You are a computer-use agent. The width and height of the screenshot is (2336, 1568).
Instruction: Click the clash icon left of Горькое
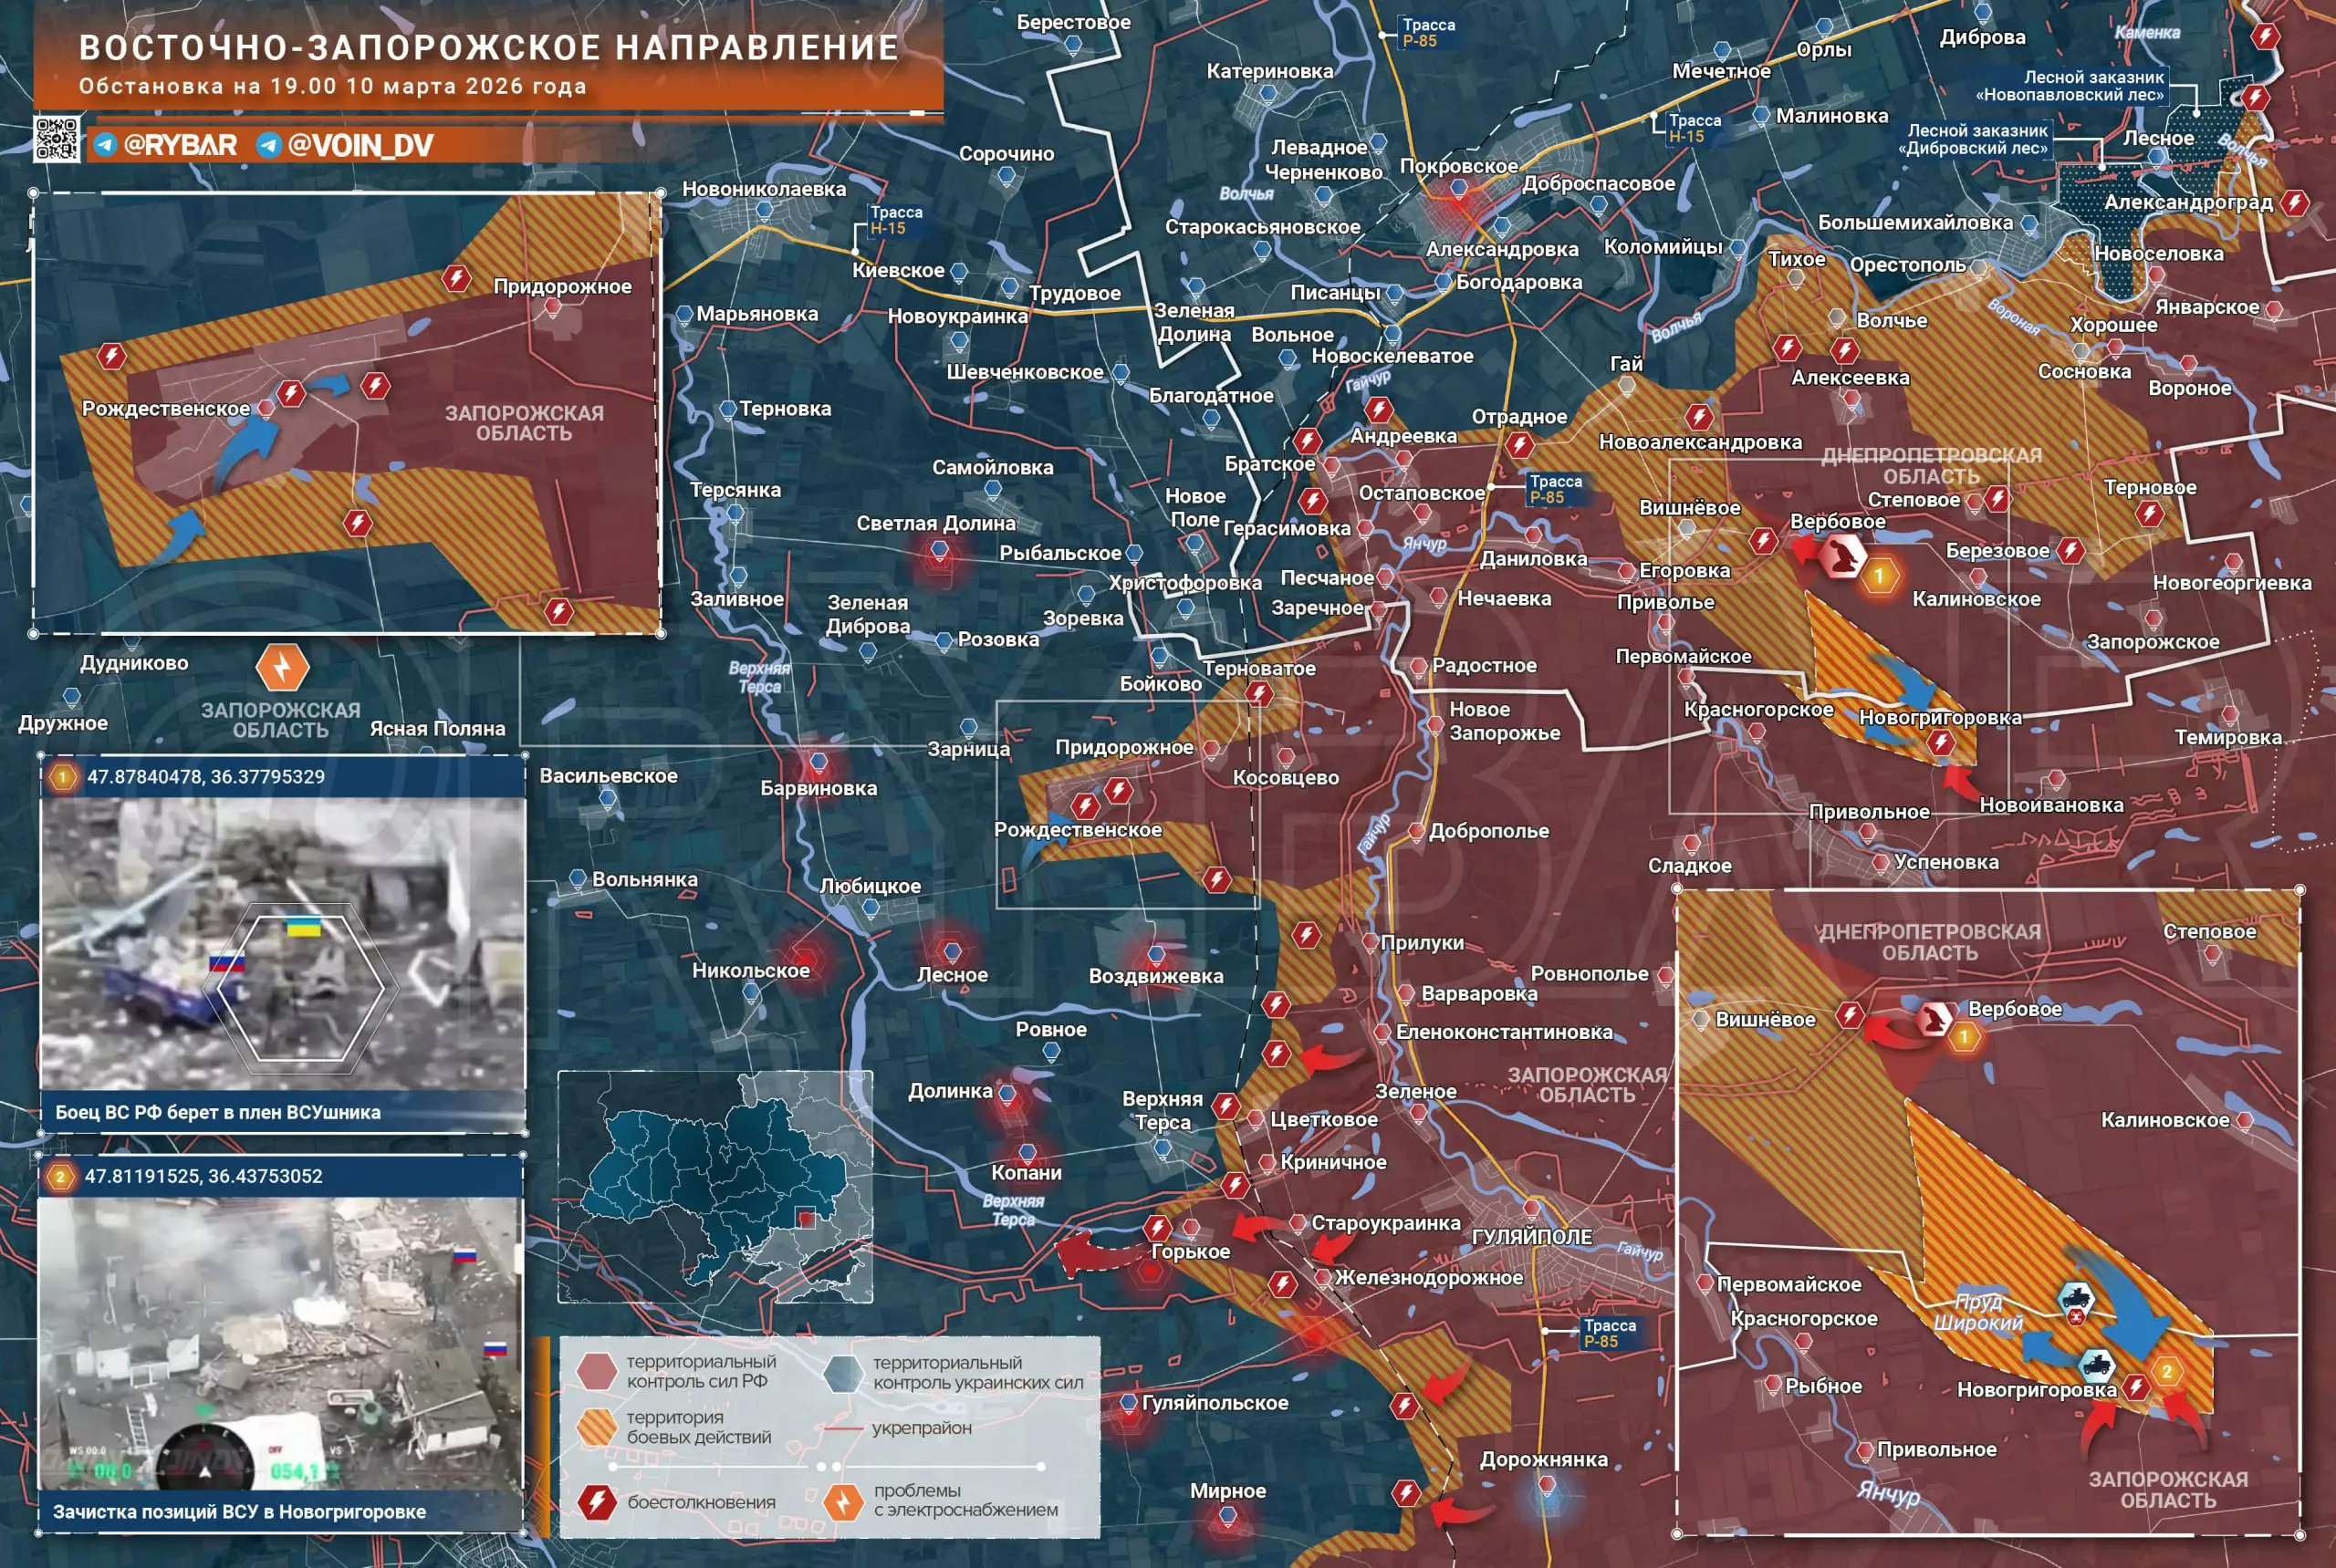pos(1157,1227)
